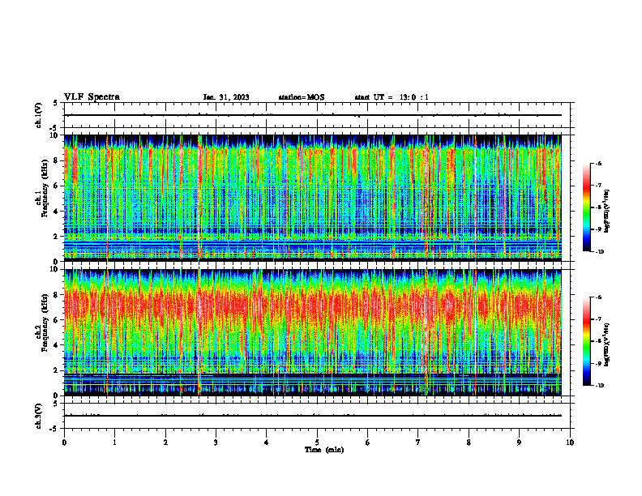Click the "Time (min)" axis label
This screenshot has width=642, height=496.
(324, 450)
